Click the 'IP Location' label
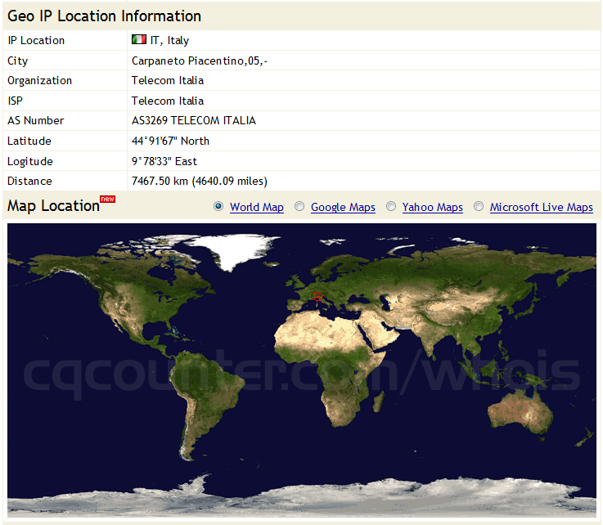The height and width of the screenshot is (525, 603). pos(36,40)
